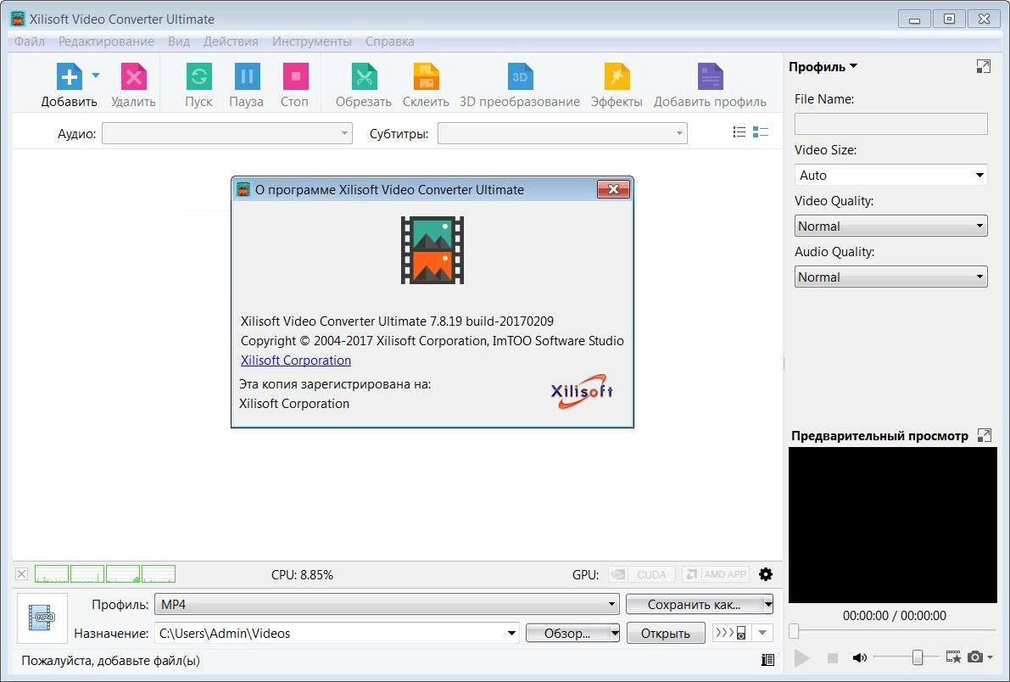Close the About Xilisoft dialog
1010x682 pixels.
click(613, 189)
